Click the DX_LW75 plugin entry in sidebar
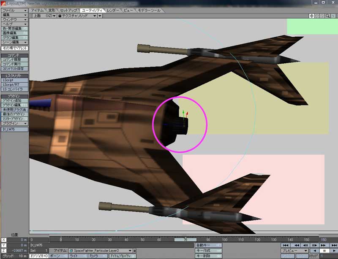 (15, 129)
